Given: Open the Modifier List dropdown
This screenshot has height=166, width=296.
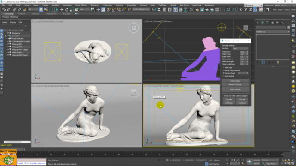Looking at the screenshot, I should tap(272, 32).
